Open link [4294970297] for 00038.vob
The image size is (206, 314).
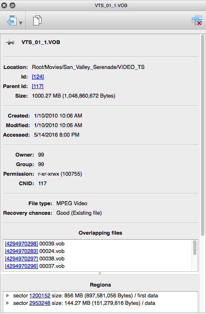[22, 259]
